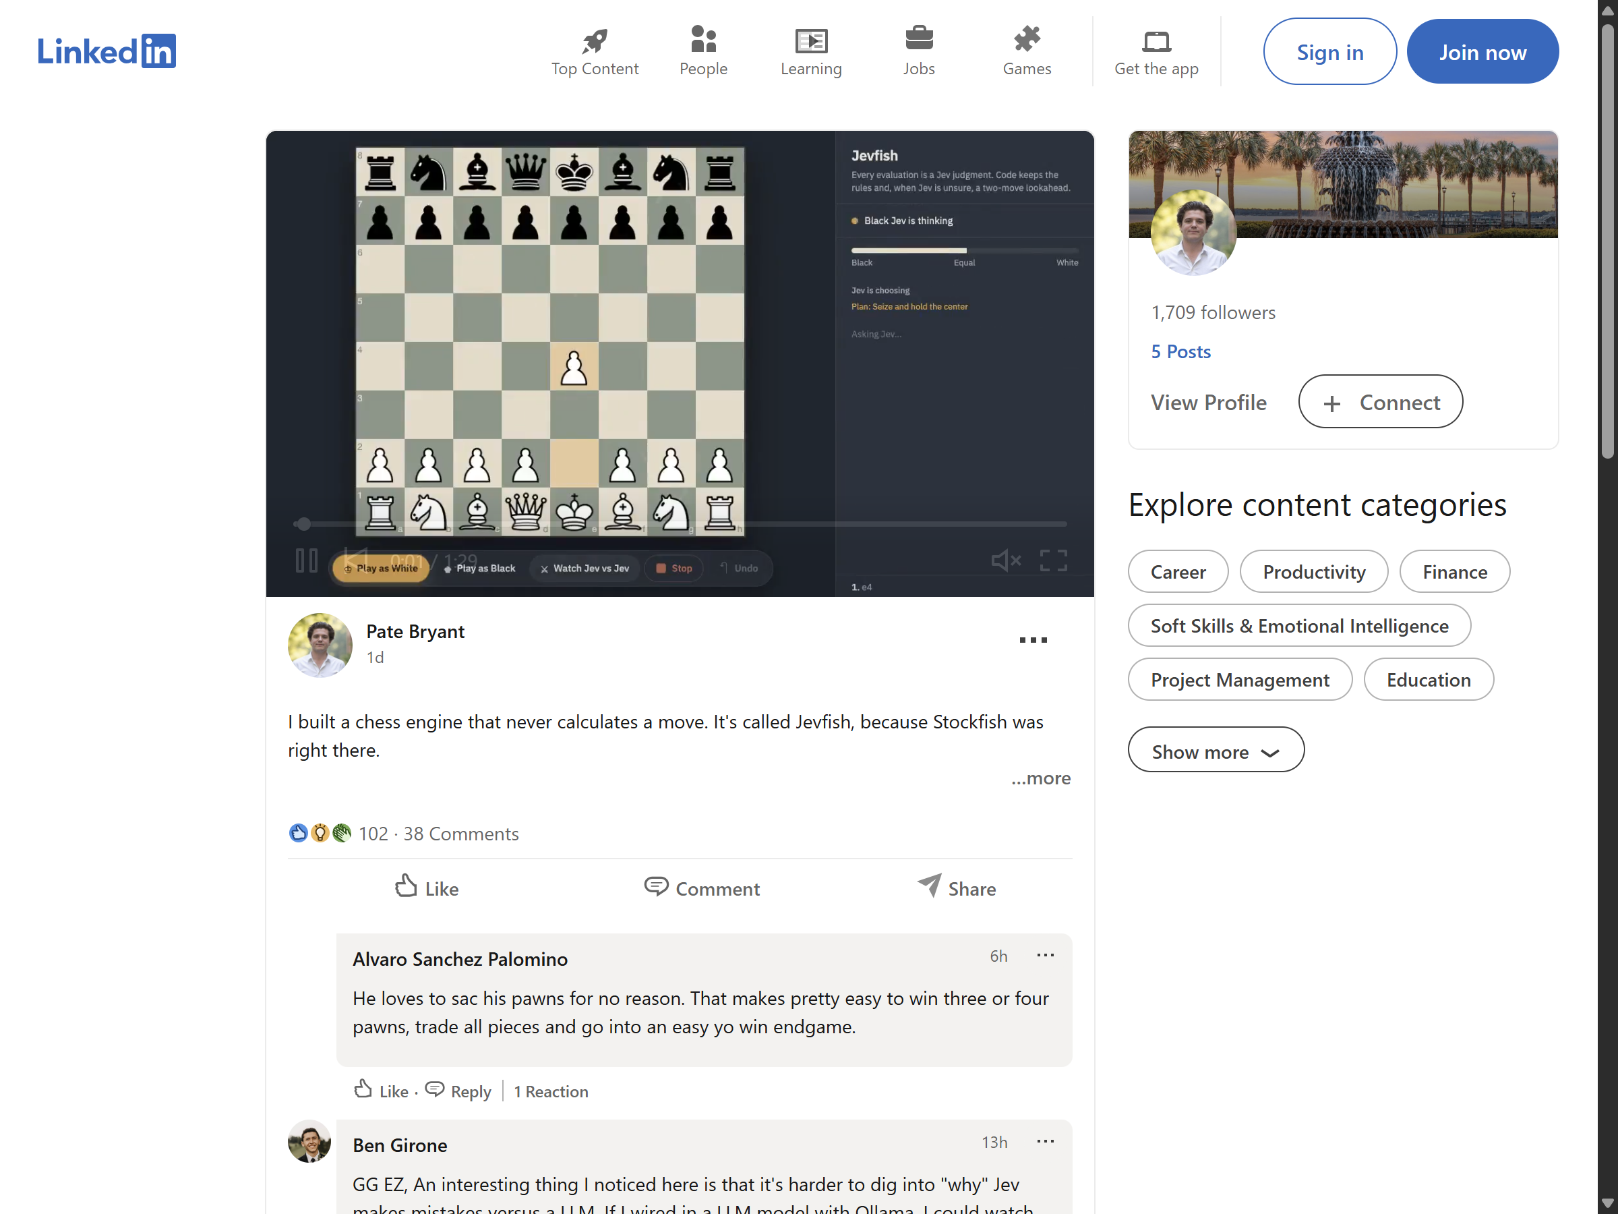Click the Comment button on the post
This screenshot has width=1618, height=1214.
[702, 888]
